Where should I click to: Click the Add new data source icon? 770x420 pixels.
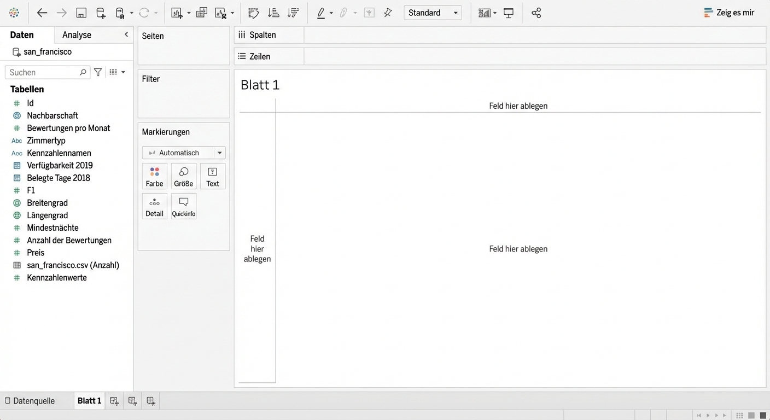pos(101,13)
